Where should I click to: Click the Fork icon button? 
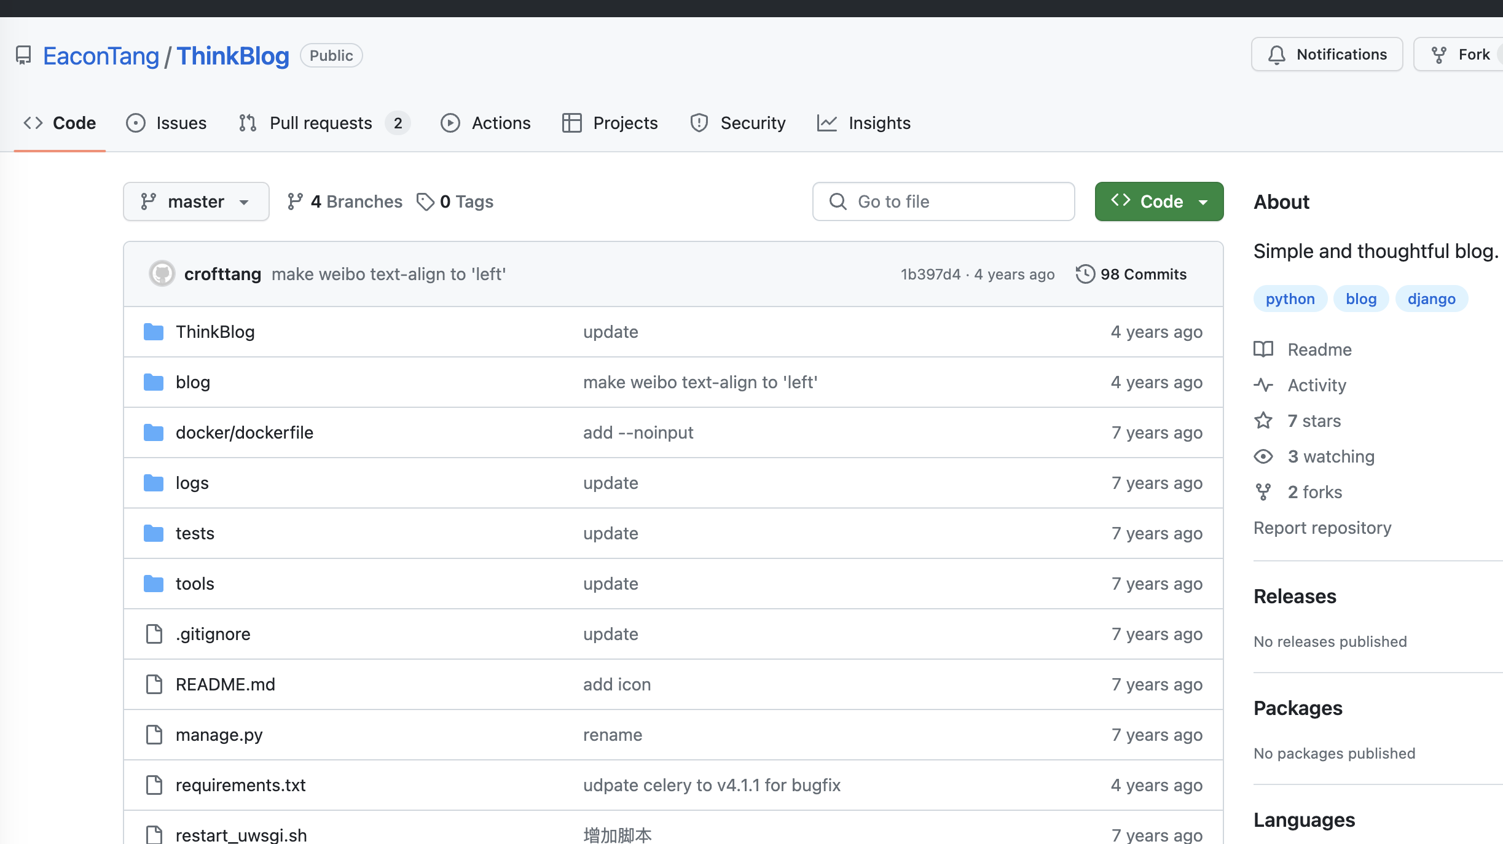tap(1439, 55)
